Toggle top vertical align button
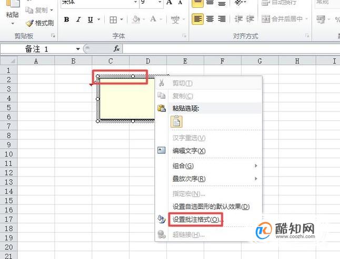The height and width of the screenshot is (259, 340). 197,3
